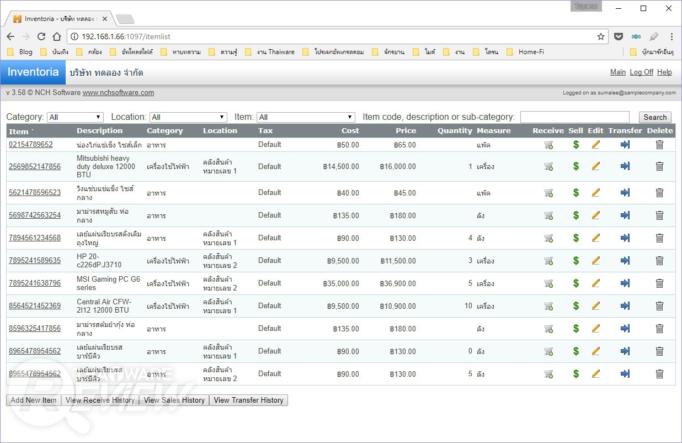Click the View Sales History button
This screenshot has height=443, width=682.
(x=174, y=400)
